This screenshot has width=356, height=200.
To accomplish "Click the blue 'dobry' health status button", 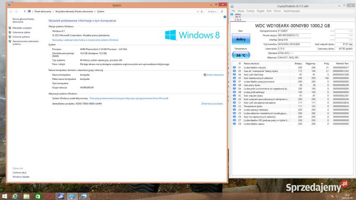I will (241, 39).
